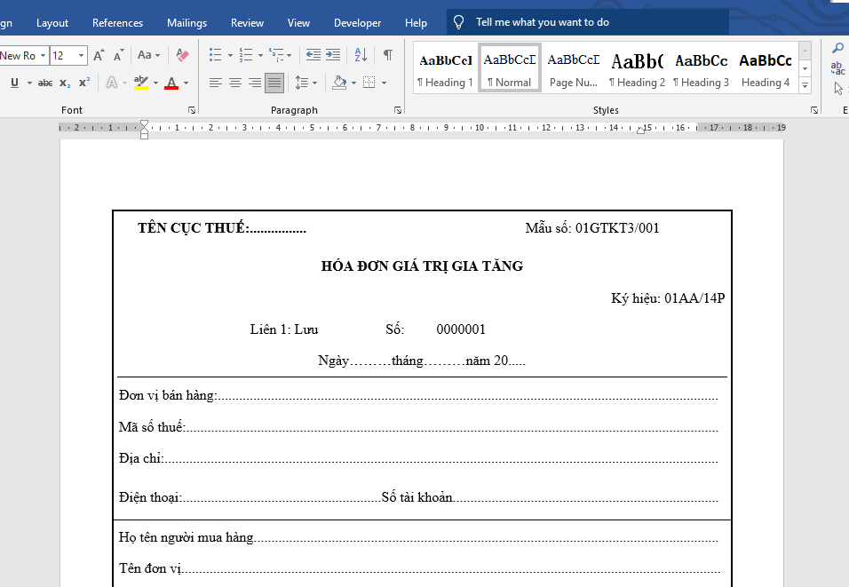Toggle the Justify alignment button
Image resolution: width=849 pixels, height=587 pixels.
coord(274,83)
